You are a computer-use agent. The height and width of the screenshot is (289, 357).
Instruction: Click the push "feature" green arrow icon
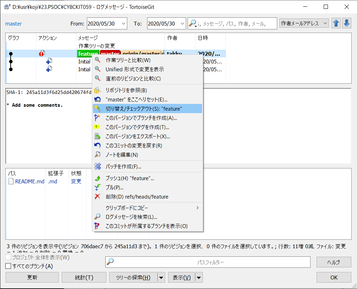tap(97, 178)
